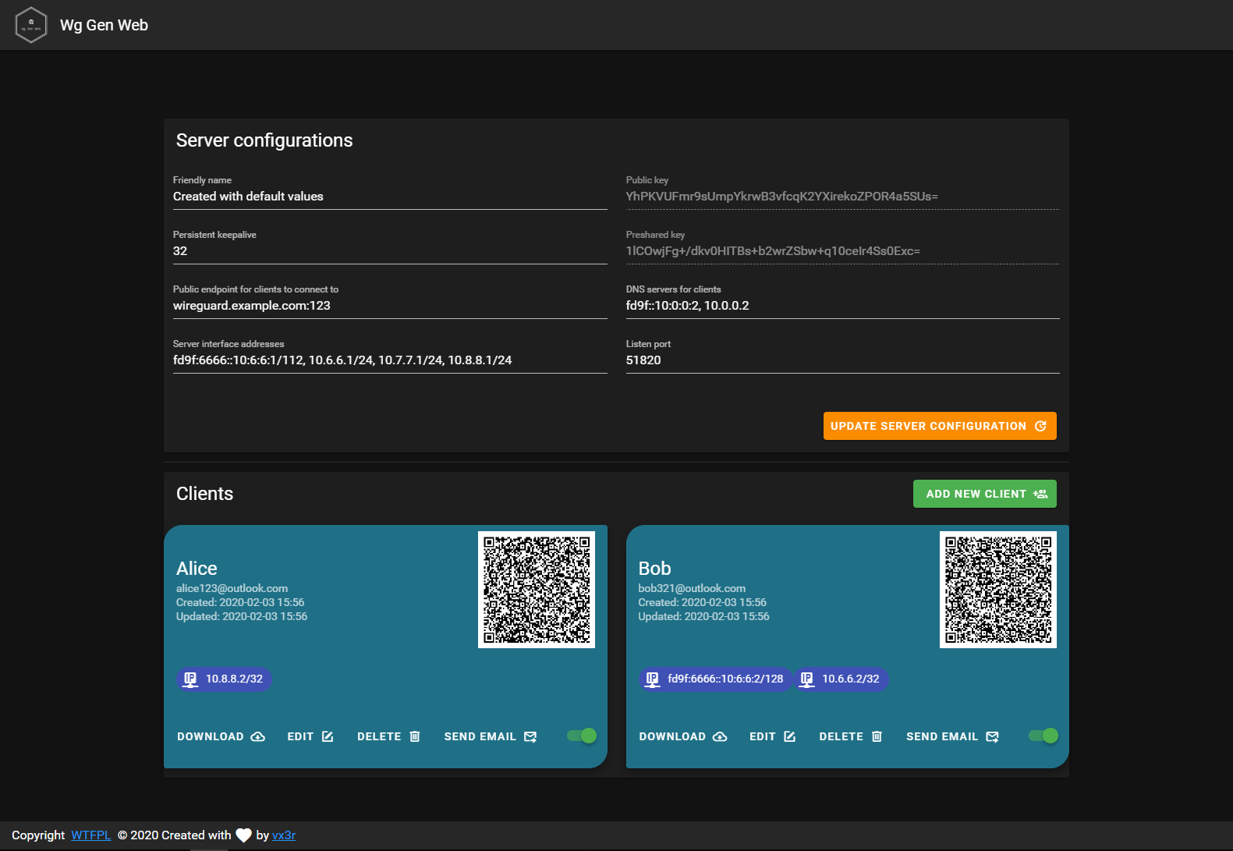Click the Wg Gen Web hexagon logo

tap(31, 25)
